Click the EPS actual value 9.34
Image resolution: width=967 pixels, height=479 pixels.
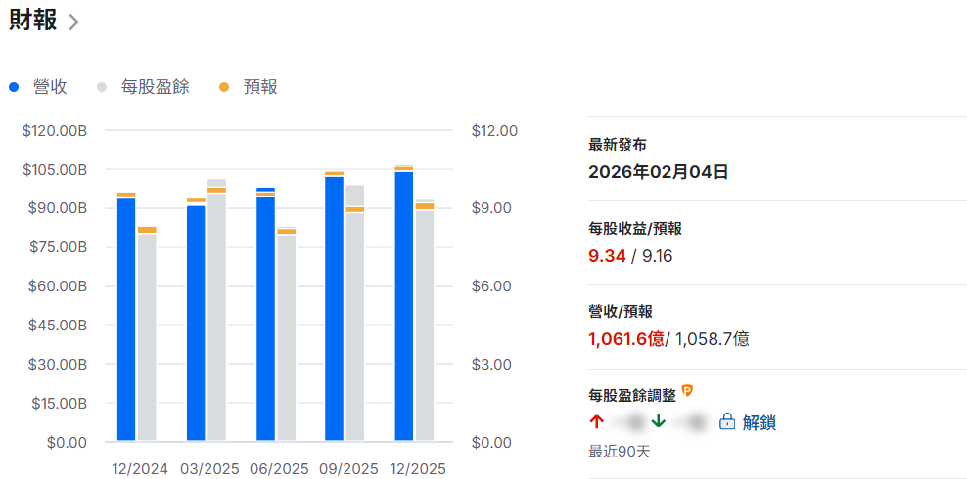coord(607,255)
